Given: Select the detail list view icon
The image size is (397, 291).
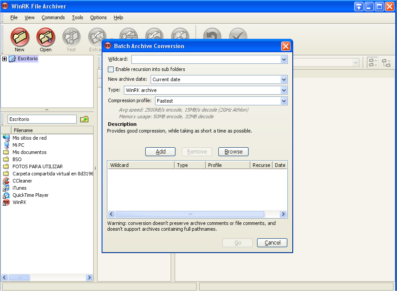Looking at the screenshot, I should [x=372, y=62].
